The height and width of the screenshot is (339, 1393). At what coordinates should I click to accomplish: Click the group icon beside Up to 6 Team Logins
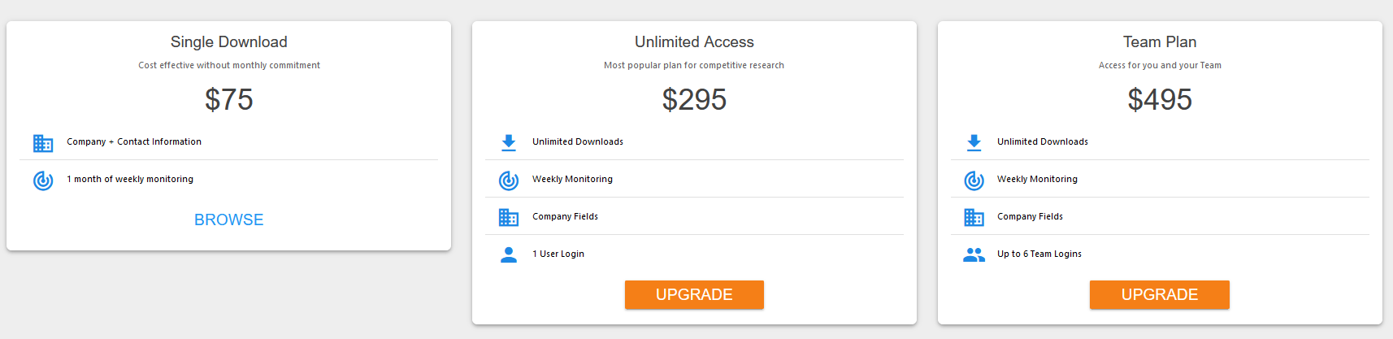pyautogui.click(x=974, y=254)
